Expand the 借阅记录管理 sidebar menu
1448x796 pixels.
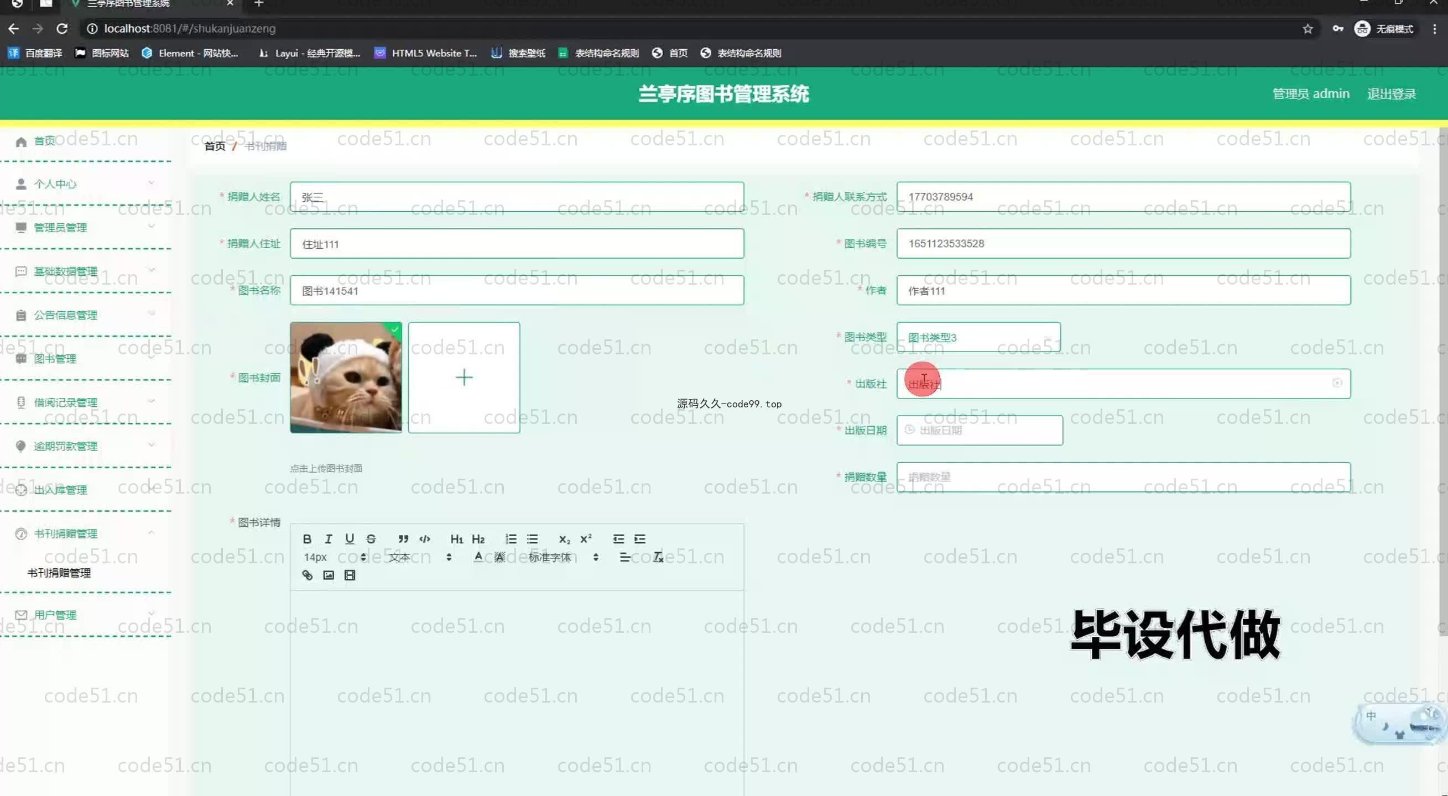(x=84, y=402)
